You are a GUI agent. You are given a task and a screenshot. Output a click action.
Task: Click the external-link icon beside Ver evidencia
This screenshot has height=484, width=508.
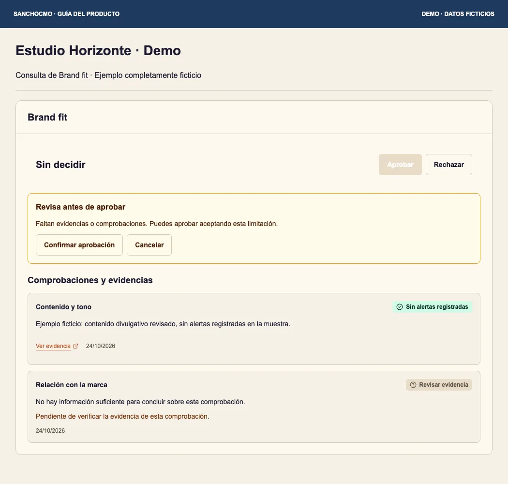point(75,346)
